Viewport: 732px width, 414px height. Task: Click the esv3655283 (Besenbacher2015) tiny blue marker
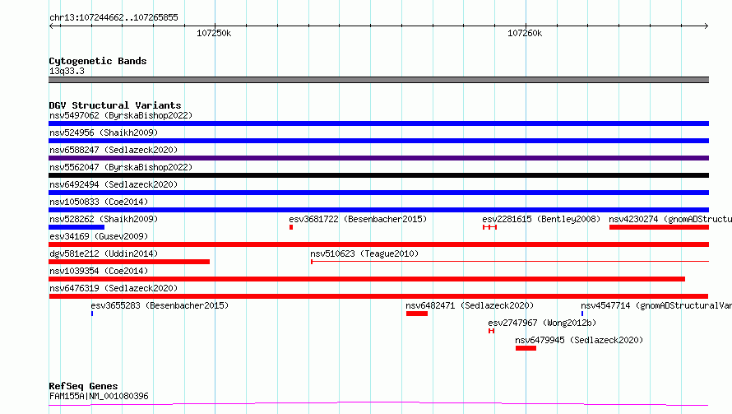click(x=92, y=314)
